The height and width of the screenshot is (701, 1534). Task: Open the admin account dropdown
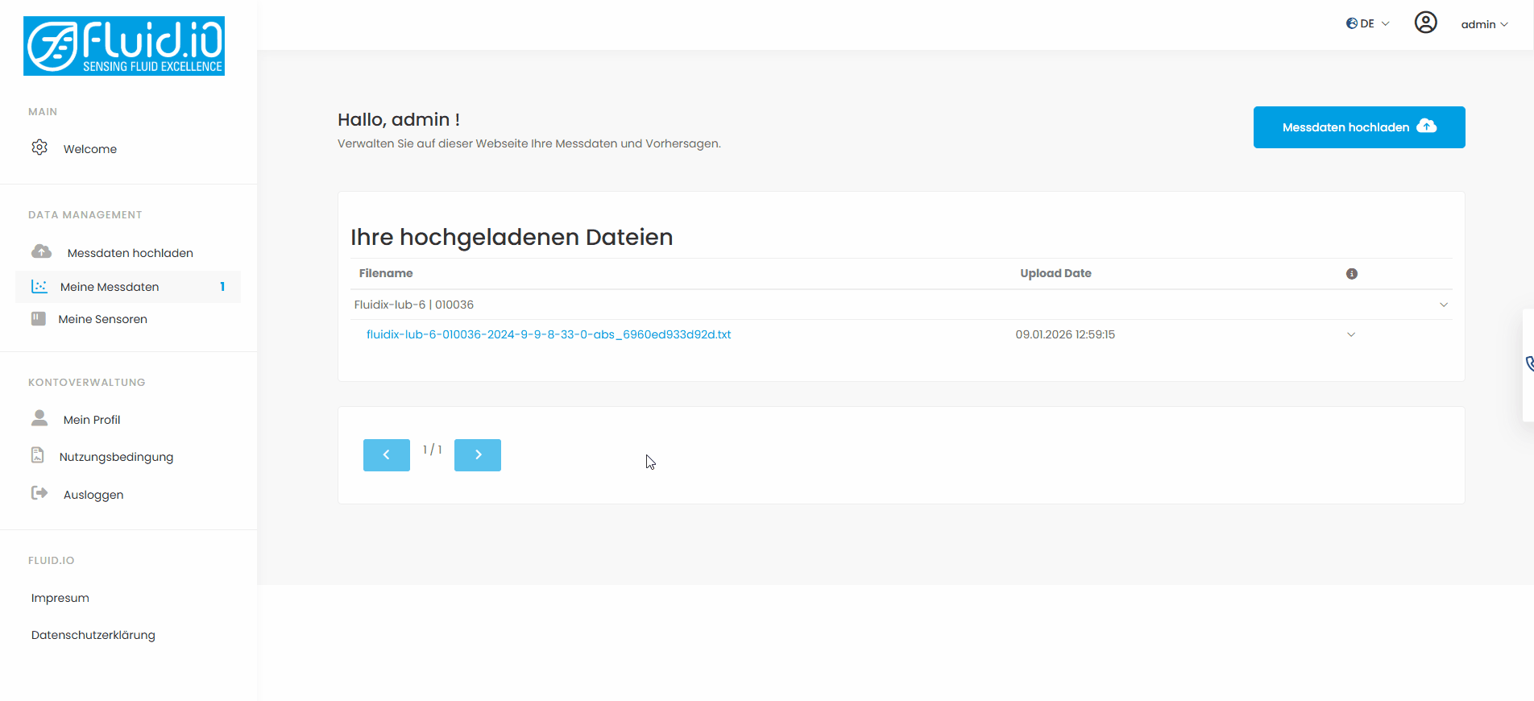click(x=1484, y=24)
